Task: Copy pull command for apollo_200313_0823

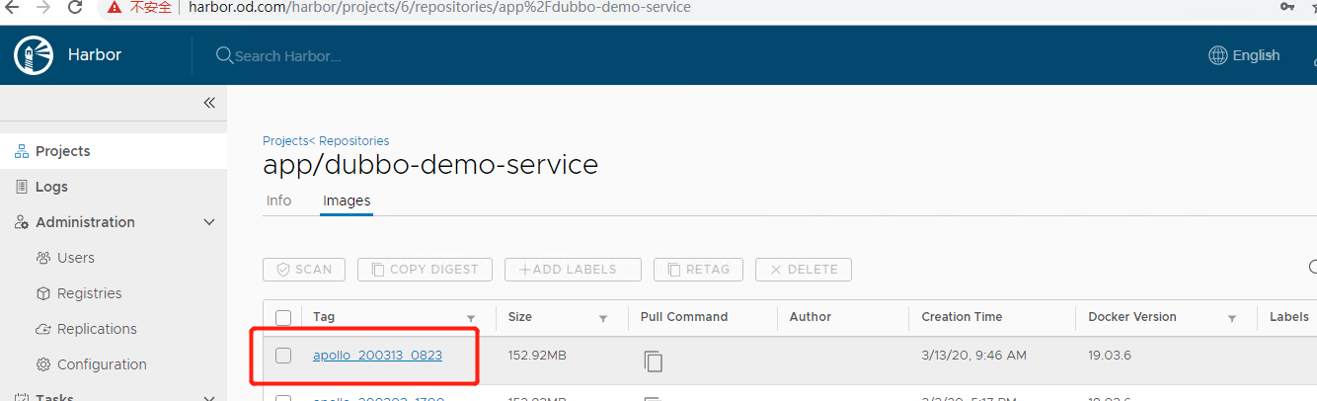Action: (653, 361)
